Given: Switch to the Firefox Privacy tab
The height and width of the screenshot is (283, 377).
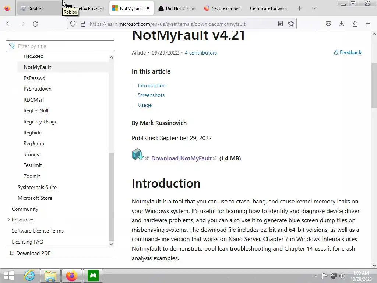Looking at the screenshot, I should pyautogui.click(x=85, y=8).
